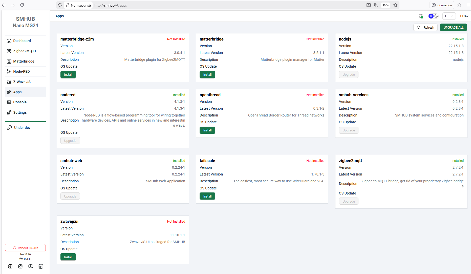Click latest version '11.10.1-1' on the zwavejsui card
The width and height of the screenshot is (471, 274).
[x=177, y=235]
